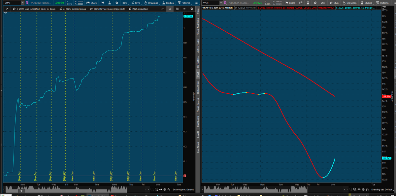Open left chart's Drawing set: Default dropdown
The width and height of the screenshot is (396, 196).
coord(184,189)
